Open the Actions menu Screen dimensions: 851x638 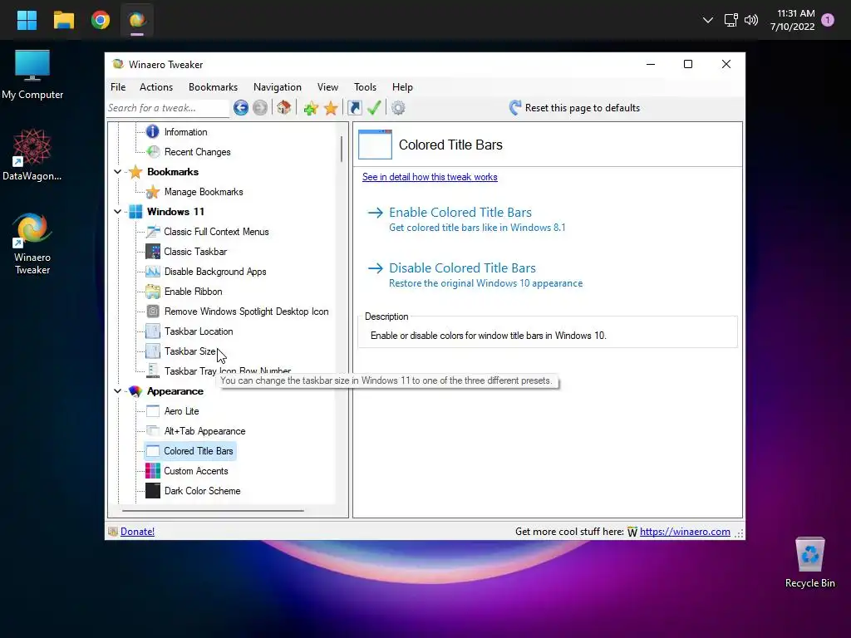pyautogui.click(x=156, y=86)
